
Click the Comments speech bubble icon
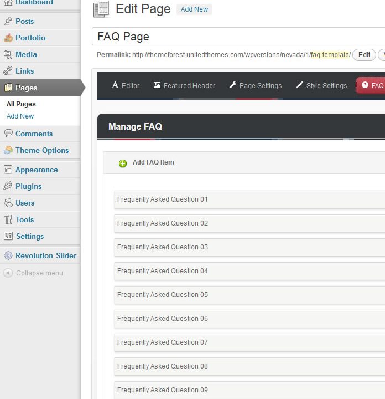tap(8, 134)
